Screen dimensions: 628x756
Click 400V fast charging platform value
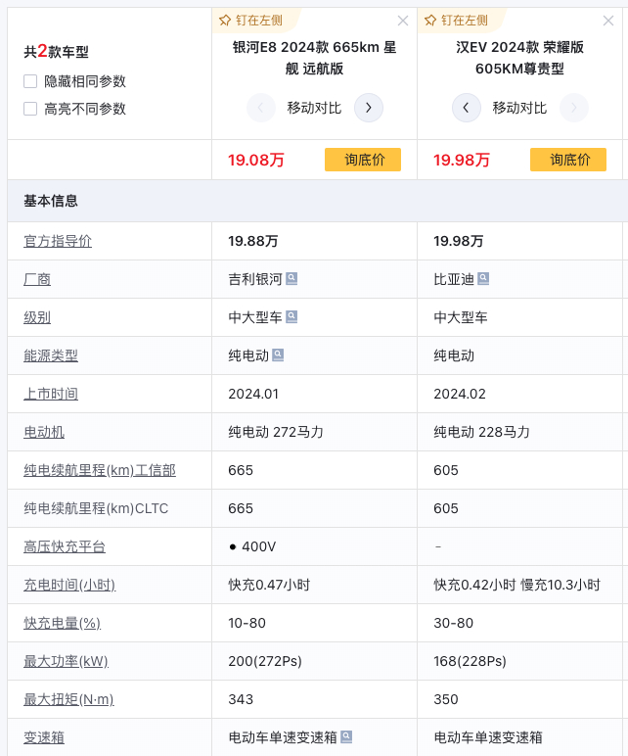[258, 546]
